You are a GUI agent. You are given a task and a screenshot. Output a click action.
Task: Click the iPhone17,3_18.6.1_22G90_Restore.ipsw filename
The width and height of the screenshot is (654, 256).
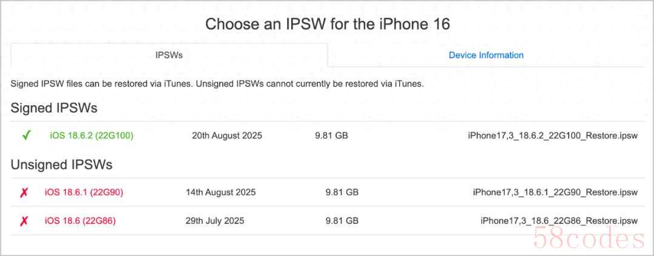pos(555,192)
